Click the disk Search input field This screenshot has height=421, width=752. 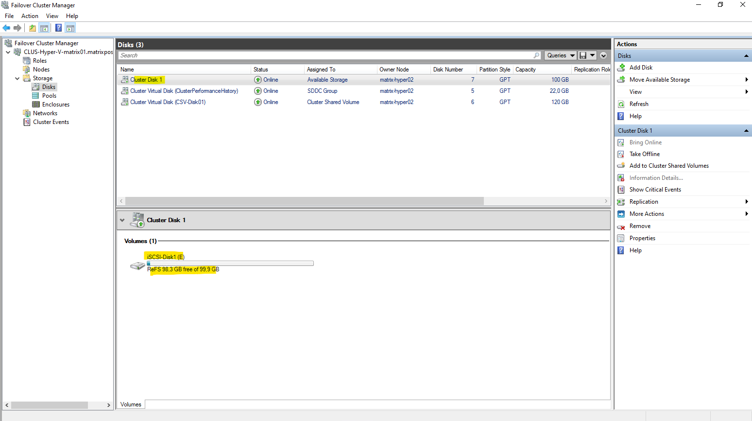(x=325, y=55)
